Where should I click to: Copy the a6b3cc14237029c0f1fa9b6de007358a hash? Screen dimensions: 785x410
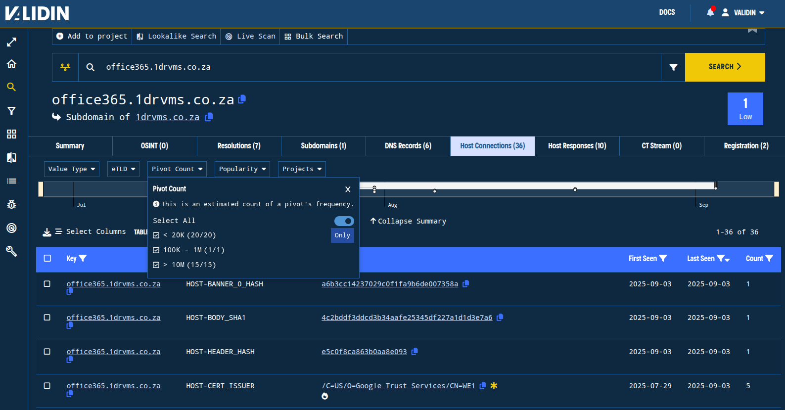coord(465,284)
